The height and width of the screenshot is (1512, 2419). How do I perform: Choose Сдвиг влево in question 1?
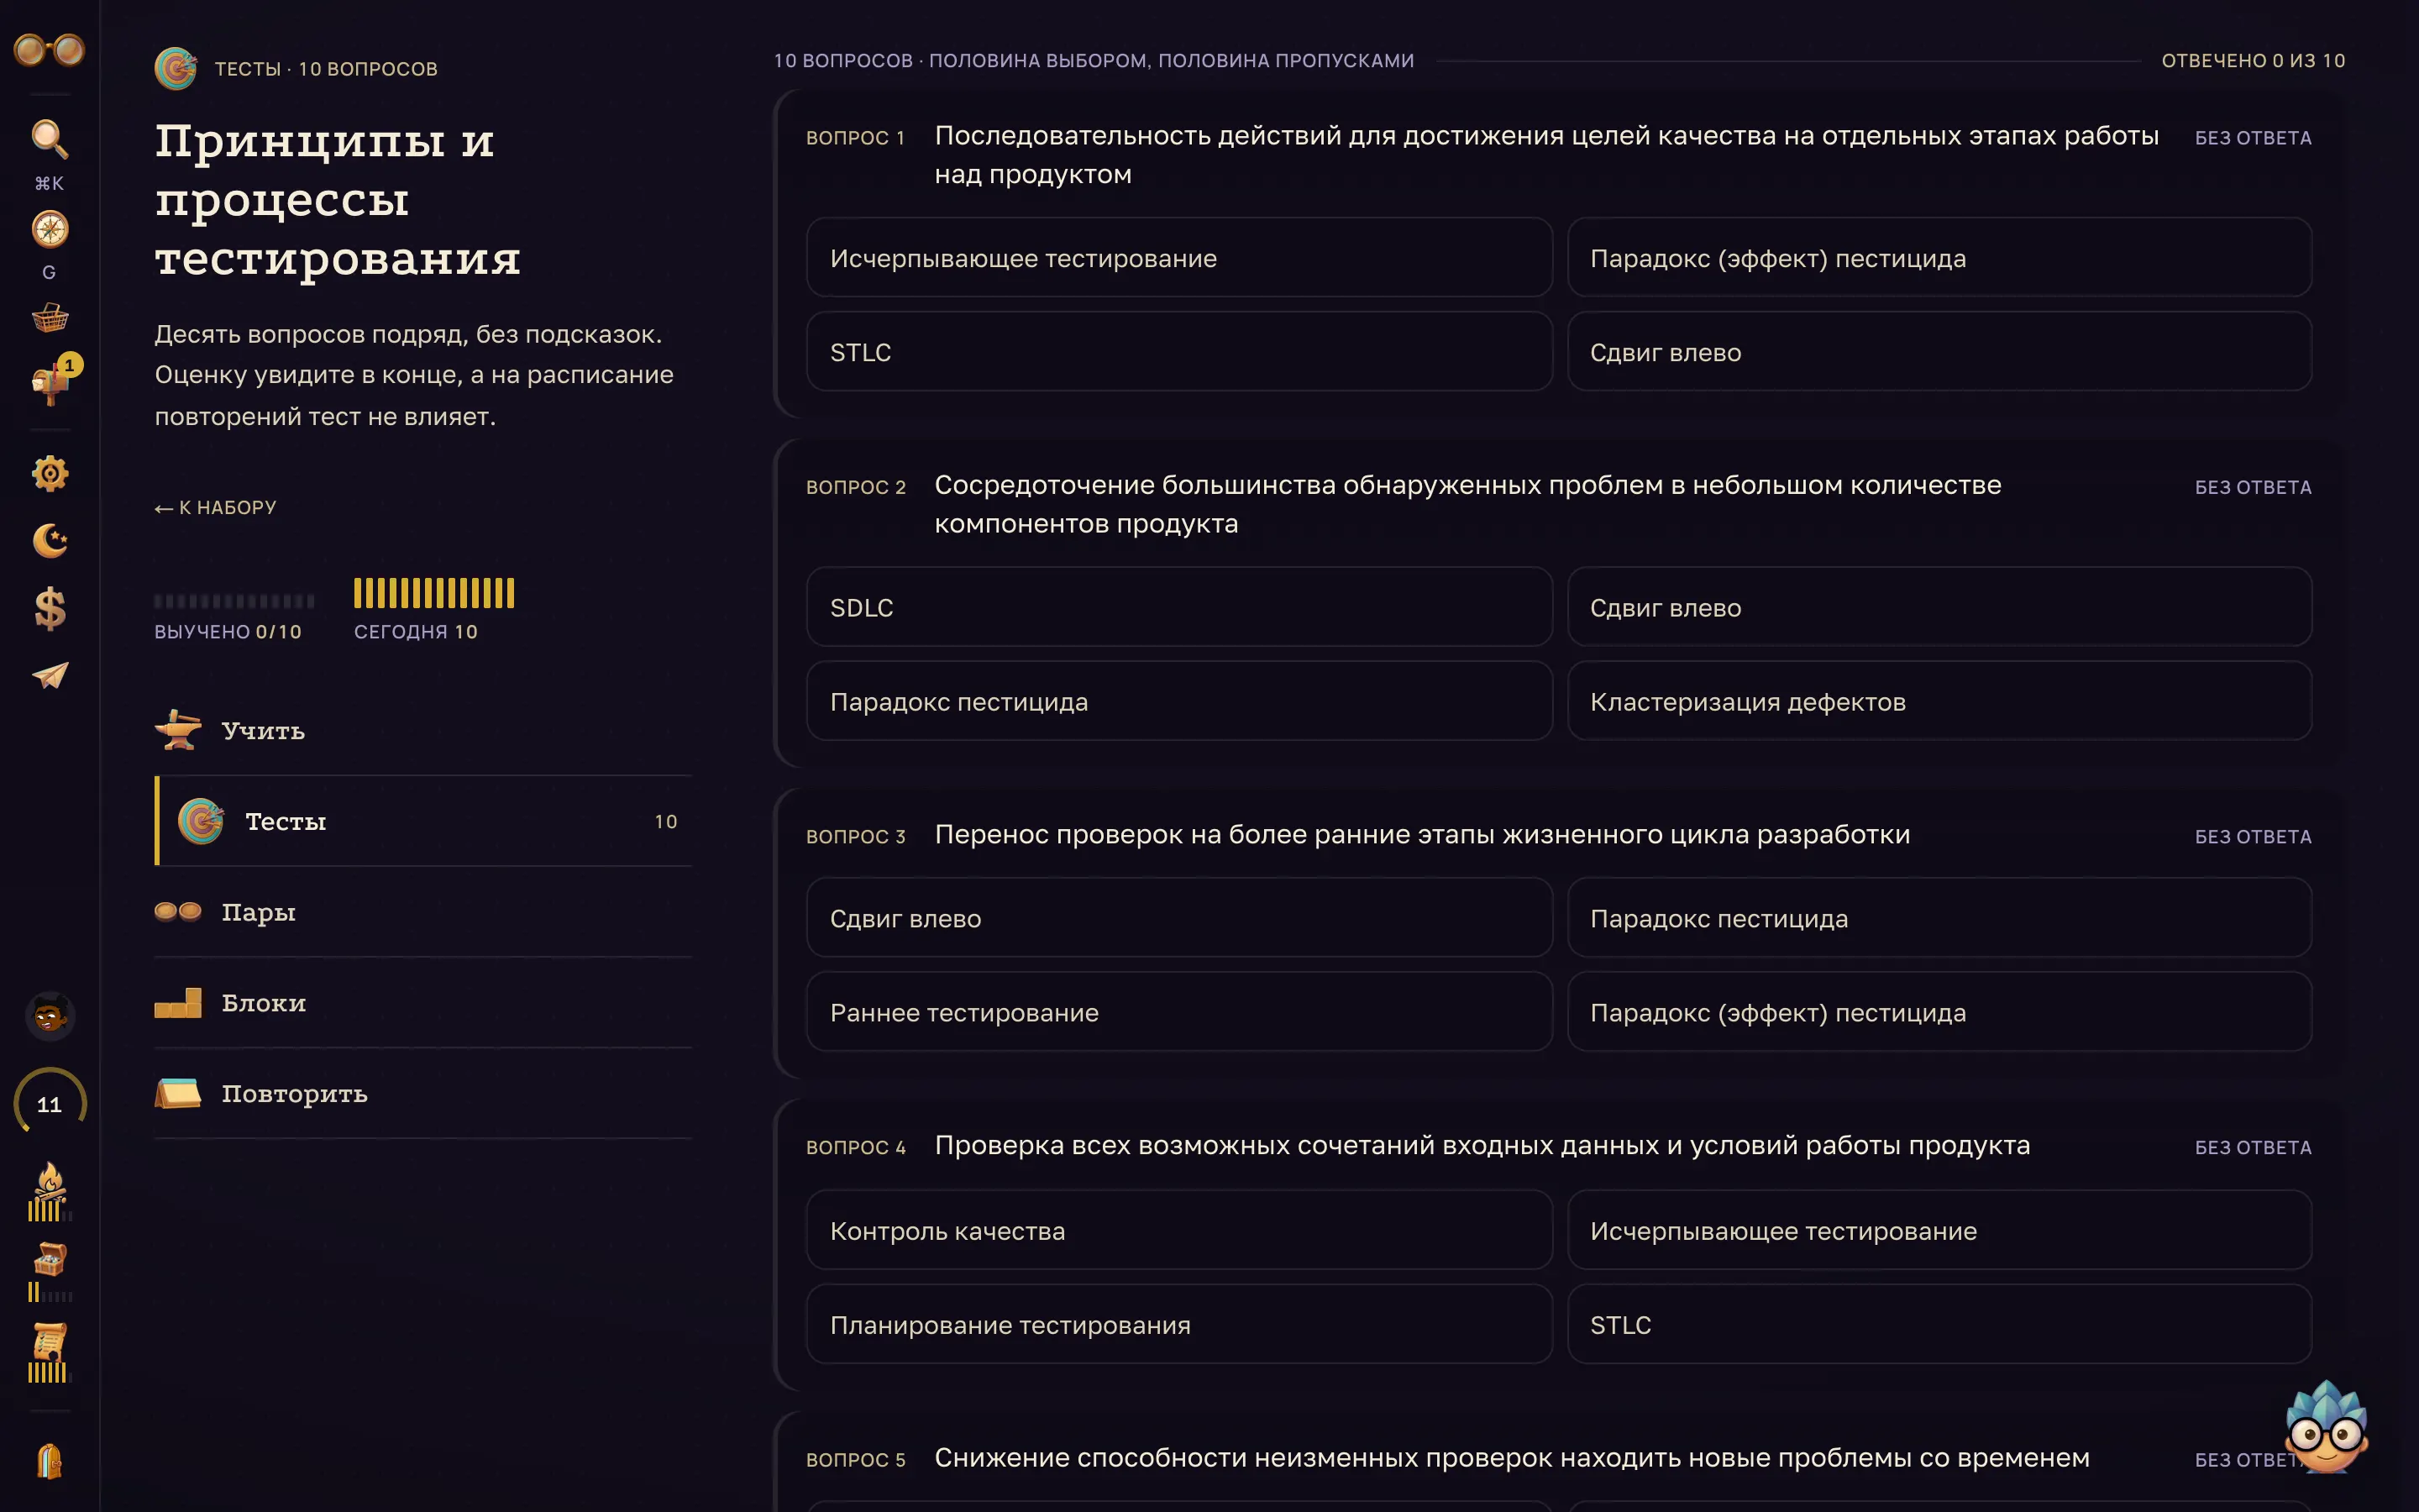1939,352
